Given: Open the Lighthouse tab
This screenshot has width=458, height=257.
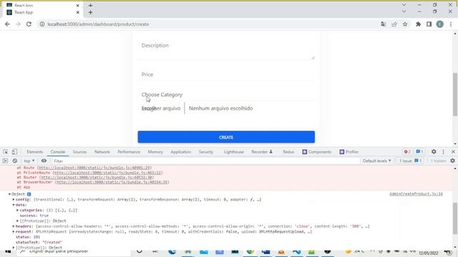Looking at the screenshot, I should pyautogui.click(x=234, y=152).
